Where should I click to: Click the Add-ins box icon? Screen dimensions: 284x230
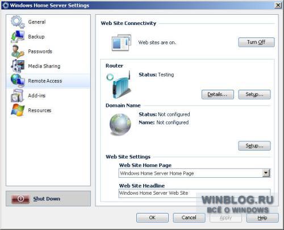tap(18, 95)
